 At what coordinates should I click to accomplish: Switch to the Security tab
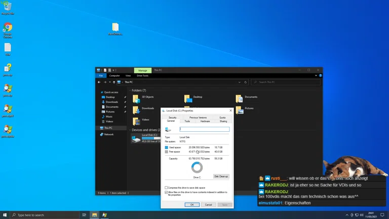172,118
